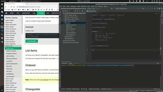Open Event Log in status bar
Screen dimensions: 163x92
157,89
